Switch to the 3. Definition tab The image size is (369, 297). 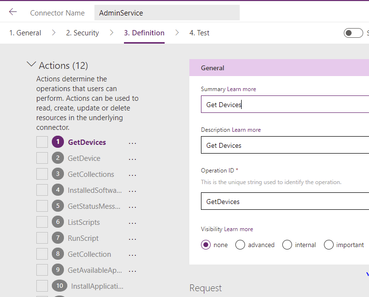[144, 33]
